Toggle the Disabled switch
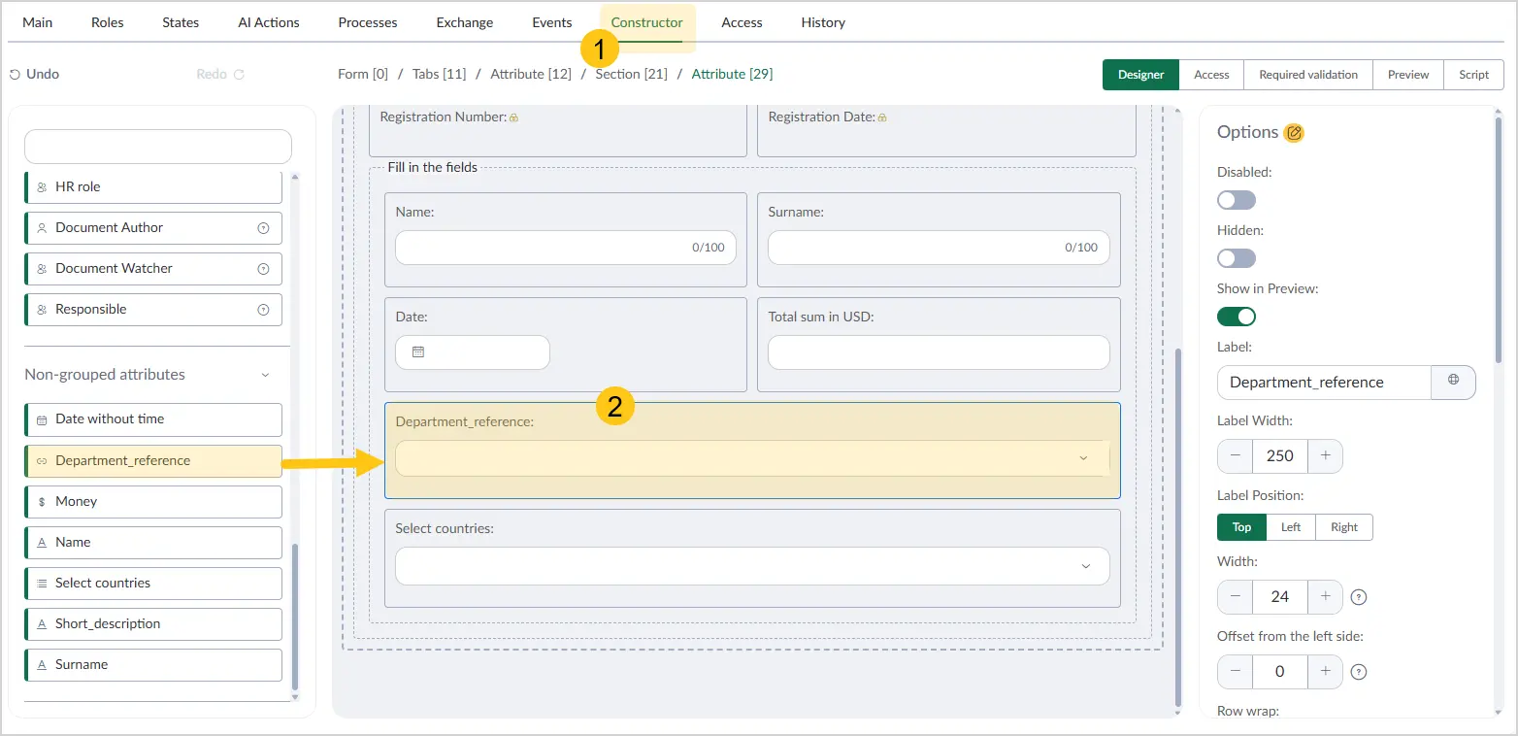Viewport: 1518px width, 736px height. coord(1237,200)
